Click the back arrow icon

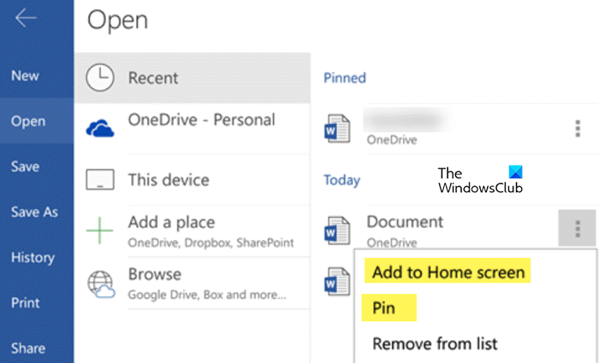point(26,19)
